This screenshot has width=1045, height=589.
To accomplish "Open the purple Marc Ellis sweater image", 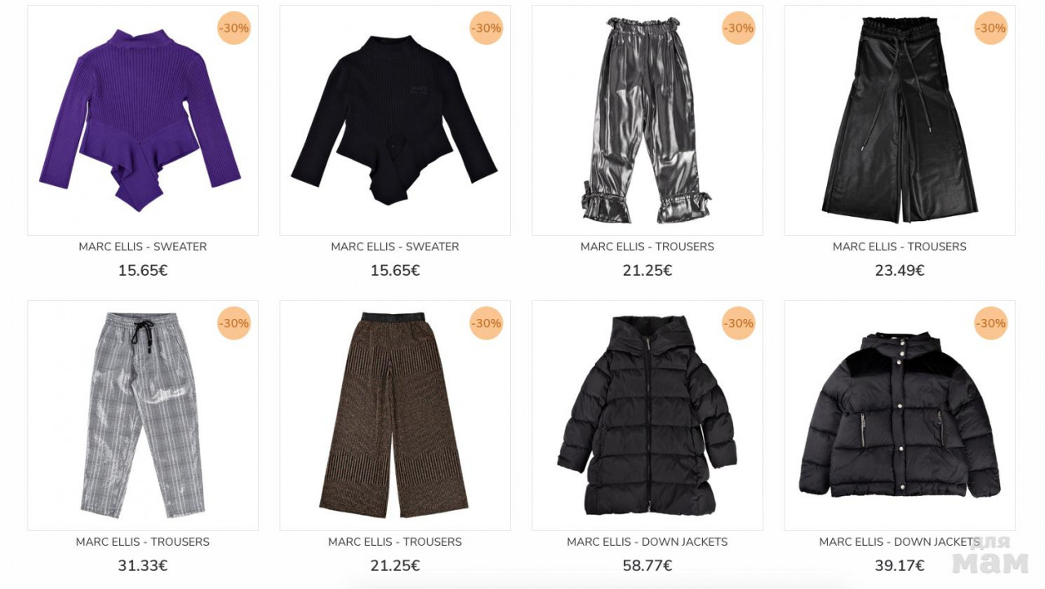I will [143, 121].
